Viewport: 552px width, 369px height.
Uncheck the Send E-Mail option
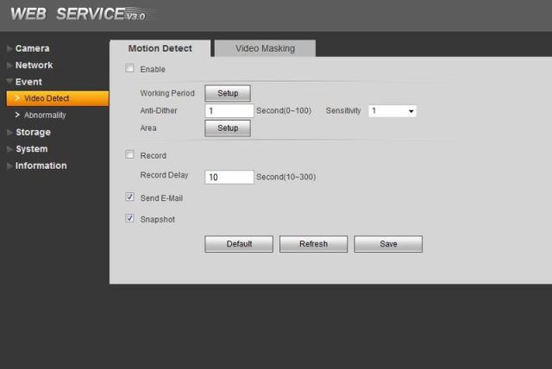tap(130, 197)
